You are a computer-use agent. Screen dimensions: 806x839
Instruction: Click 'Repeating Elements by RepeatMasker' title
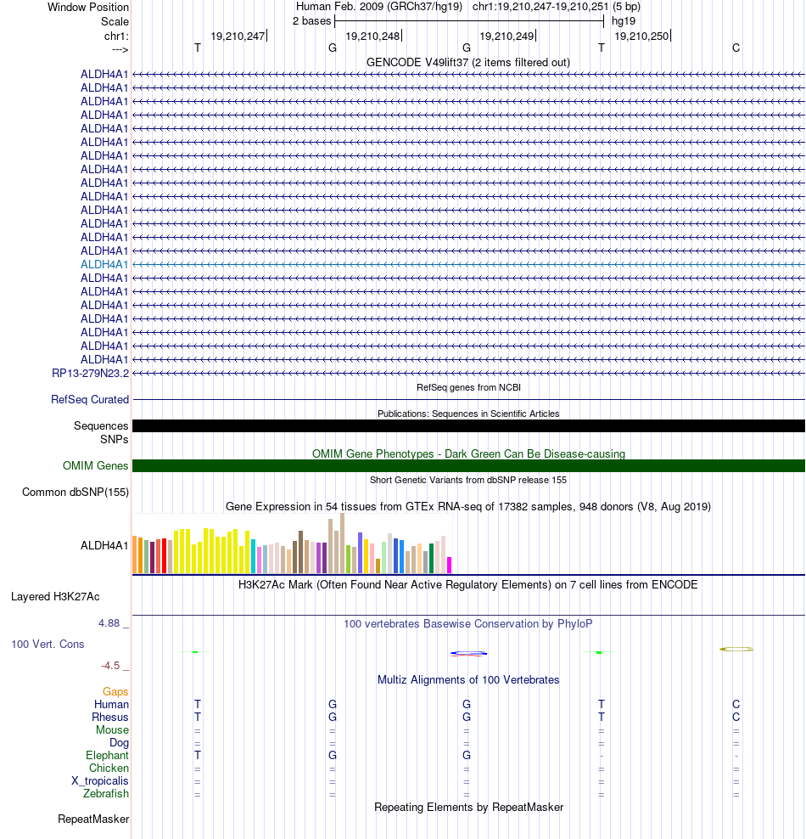(468, 807)
